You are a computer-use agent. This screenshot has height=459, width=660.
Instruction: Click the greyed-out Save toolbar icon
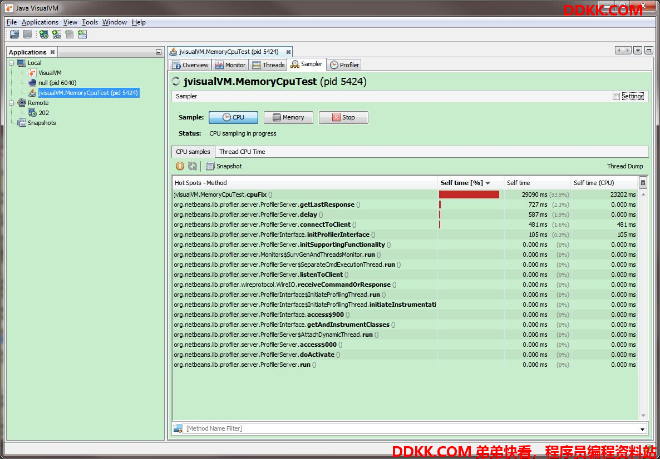tap(27, 34)
